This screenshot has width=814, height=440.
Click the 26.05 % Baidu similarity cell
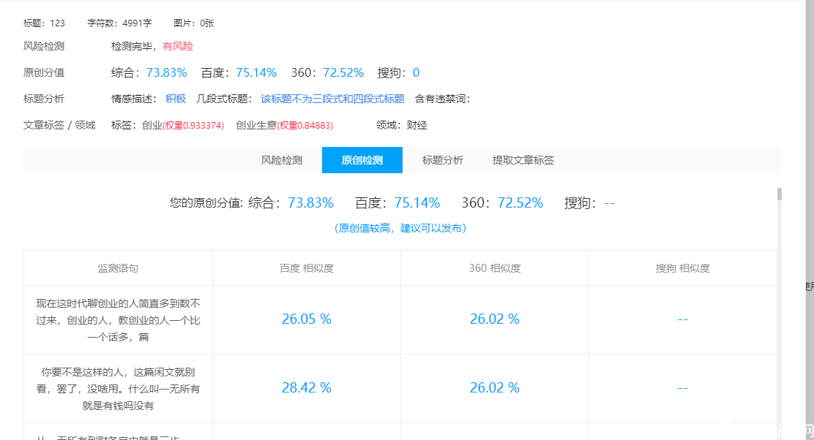[x=306, y=319]
